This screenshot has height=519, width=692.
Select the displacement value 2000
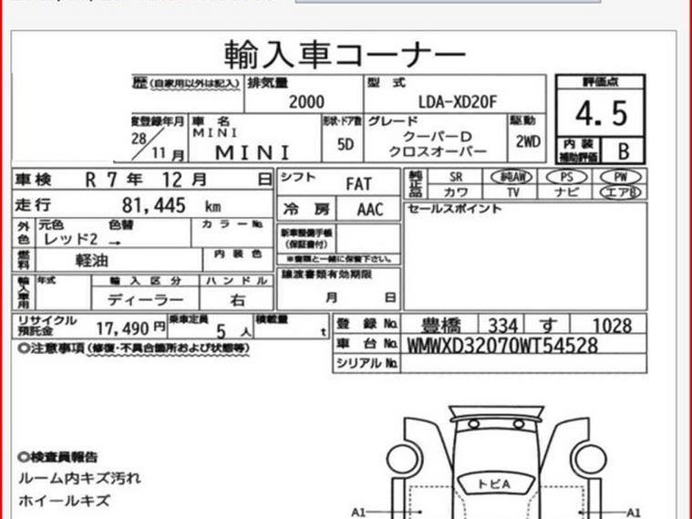click(306, 102)
